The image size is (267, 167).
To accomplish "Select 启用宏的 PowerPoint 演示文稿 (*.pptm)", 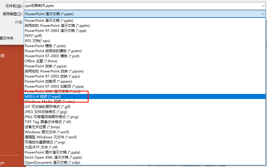I will [145, 26].
